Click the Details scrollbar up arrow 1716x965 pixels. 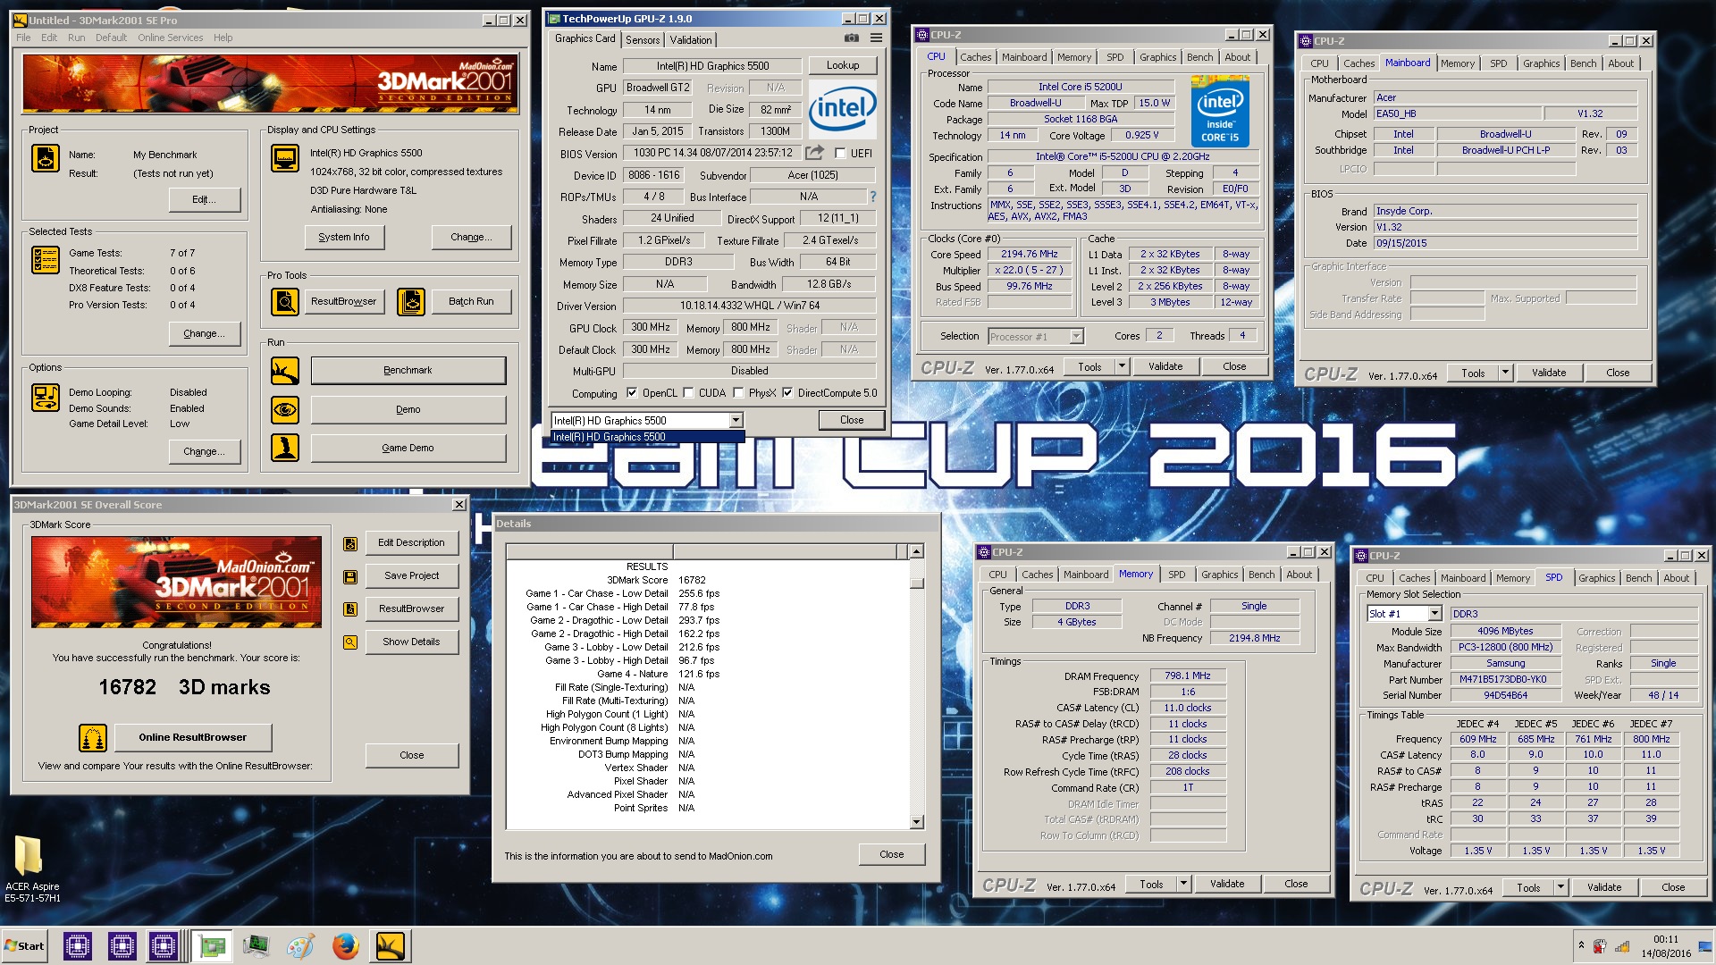(x=916, y=551)
